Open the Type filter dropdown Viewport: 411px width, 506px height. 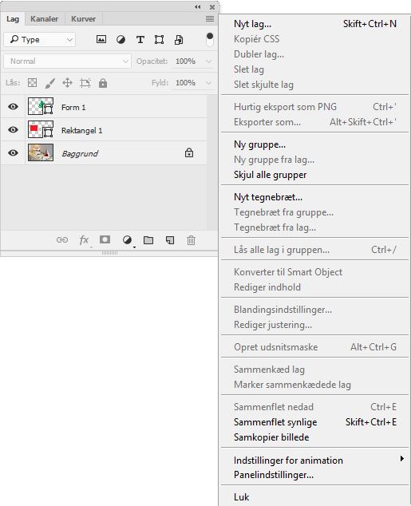click(x=40, y=40)
